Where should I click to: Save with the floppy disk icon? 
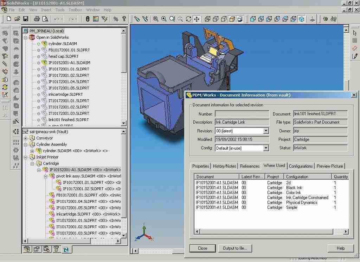(x=25, y=19)
